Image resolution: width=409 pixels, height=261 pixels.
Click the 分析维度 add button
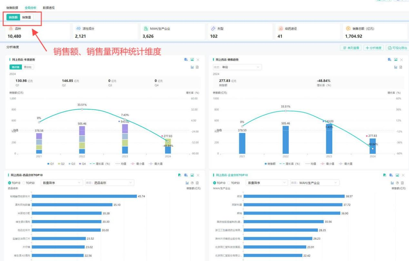coord(373,48)
